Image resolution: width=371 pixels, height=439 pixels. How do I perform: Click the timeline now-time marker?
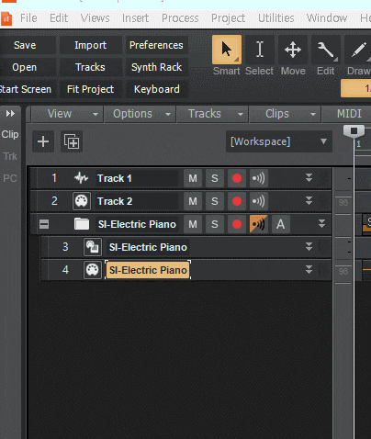coord(354,131)
